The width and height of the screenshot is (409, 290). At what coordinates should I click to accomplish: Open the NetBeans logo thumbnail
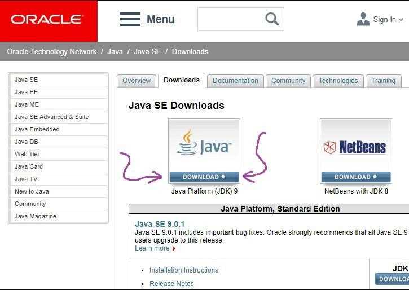point(356,146)
